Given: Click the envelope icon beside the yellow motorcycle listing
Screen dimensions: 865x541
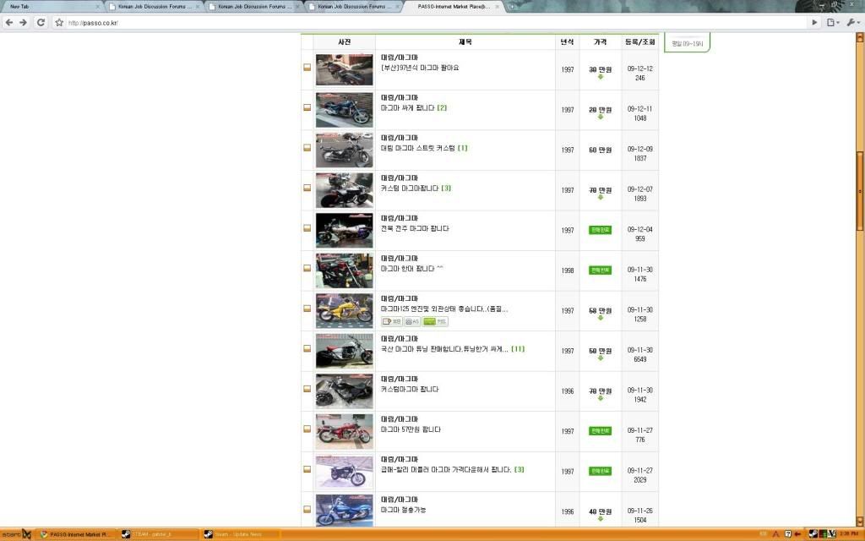Looking at the screenshot, I should 307,310.
